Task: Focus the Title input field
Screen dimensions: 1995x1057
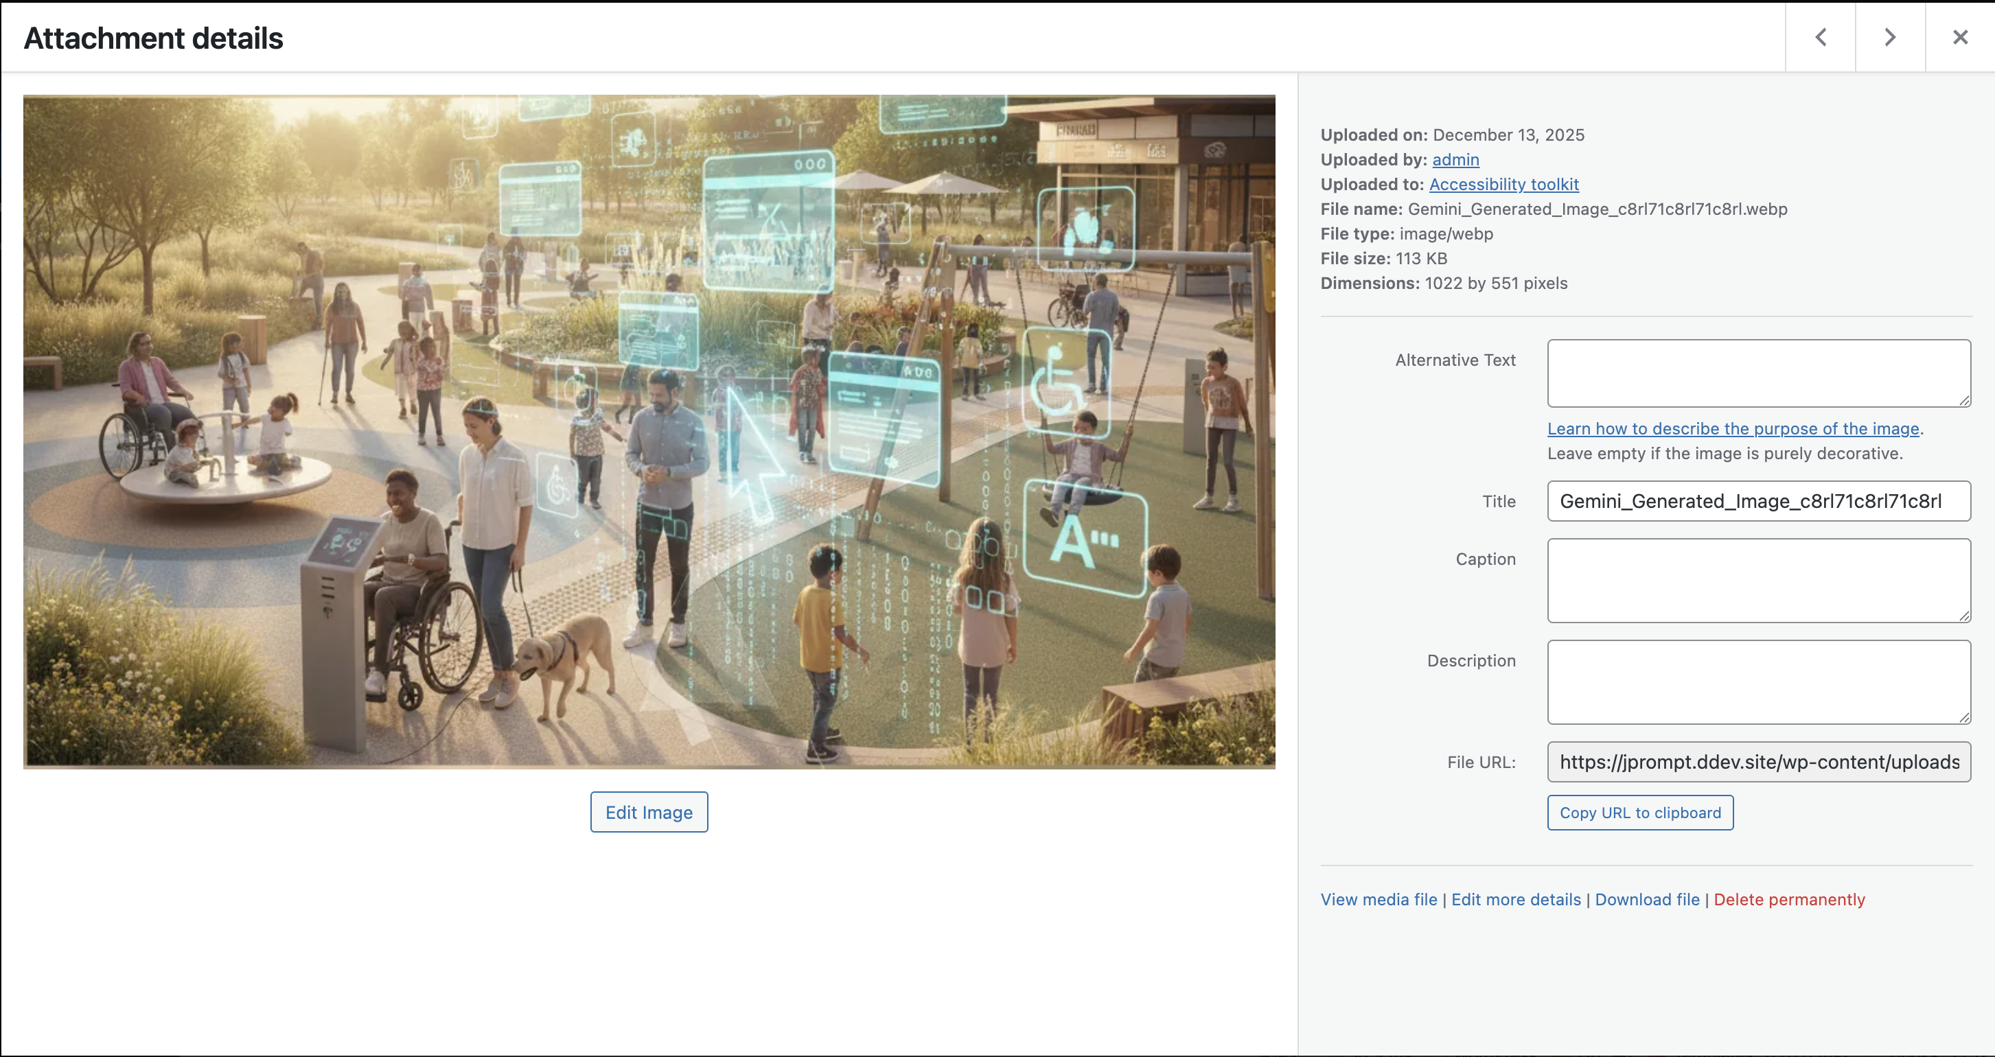Action: 1759,501
